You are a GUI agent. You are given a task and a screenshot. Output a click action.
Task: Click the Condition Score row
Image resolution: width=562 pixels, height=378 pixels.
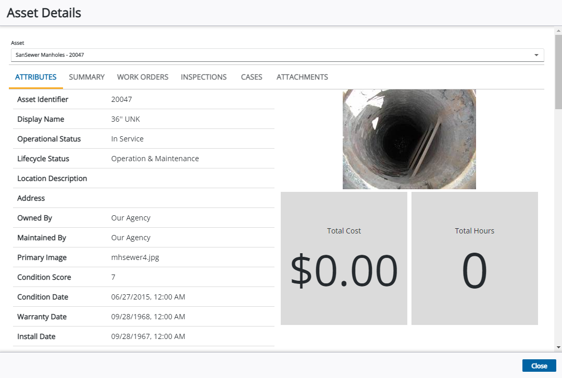point(143,277)
